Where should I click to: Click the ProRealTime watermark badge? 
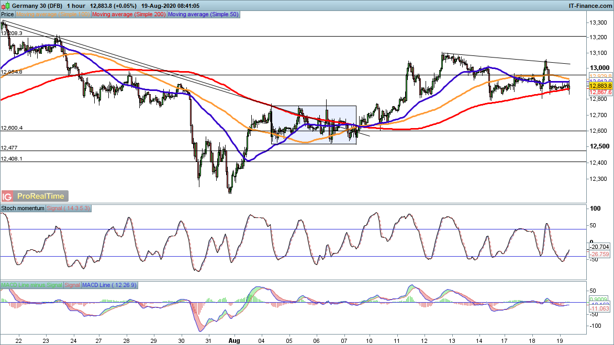tap(41, 197)
